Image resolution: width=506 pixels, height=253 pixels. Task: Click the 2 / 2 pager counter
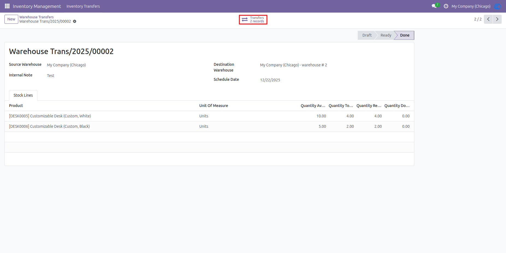coord(478,19)
